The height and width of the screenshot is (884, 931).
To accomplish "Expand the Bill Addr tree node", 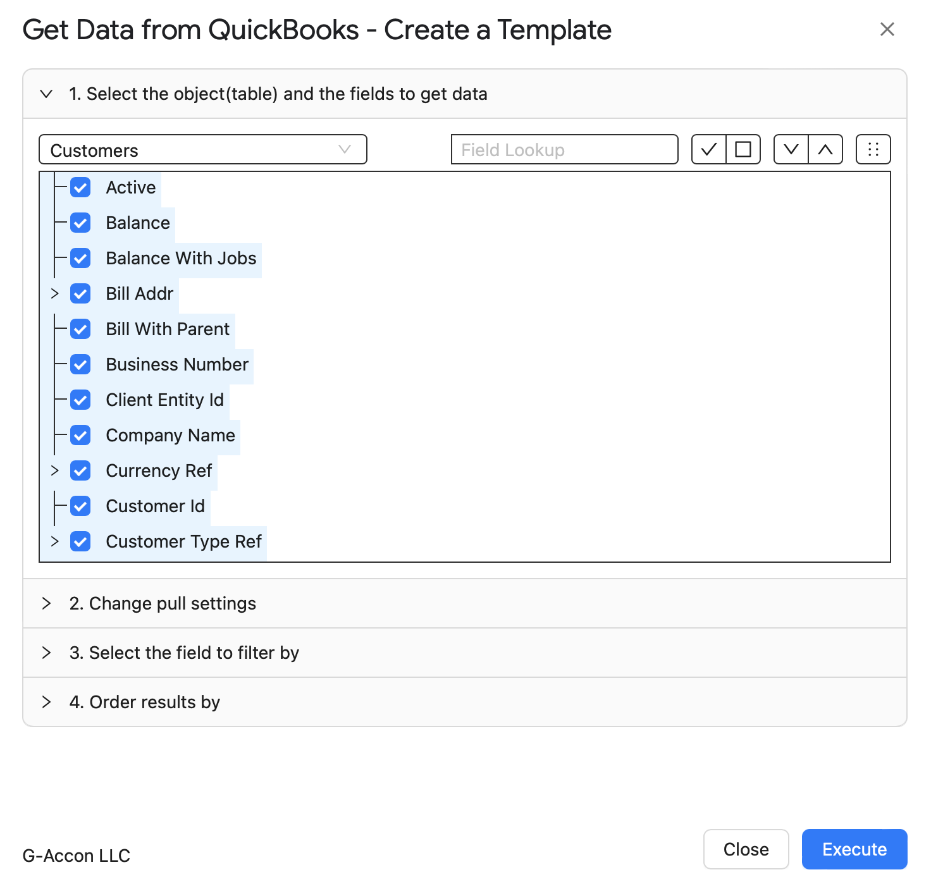I will click(x=54, y=293).
